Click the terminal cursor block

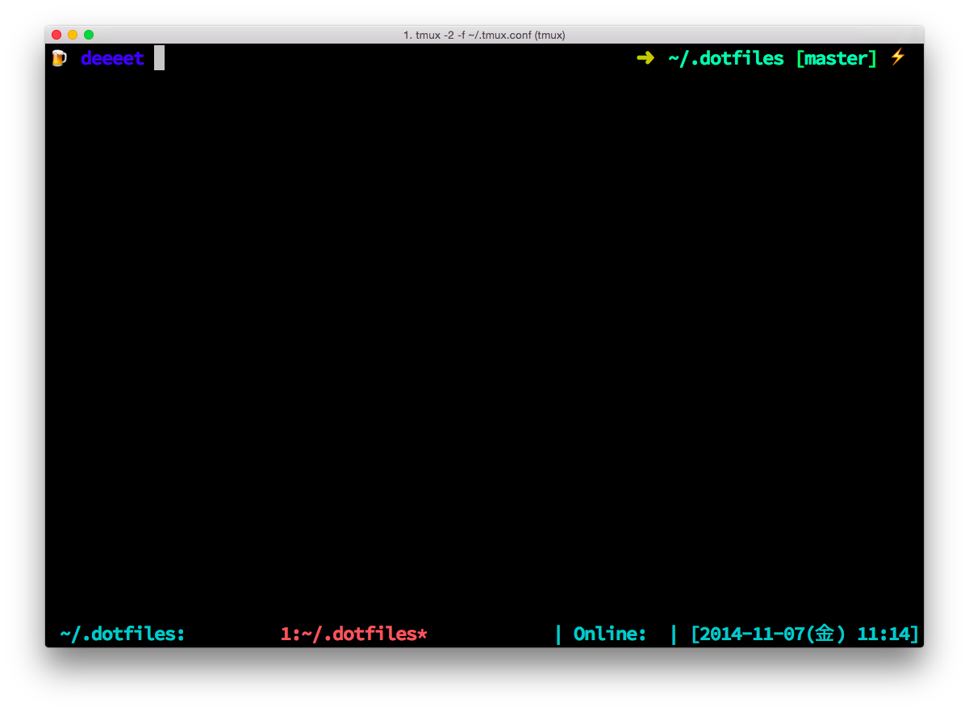click(159, 58)
